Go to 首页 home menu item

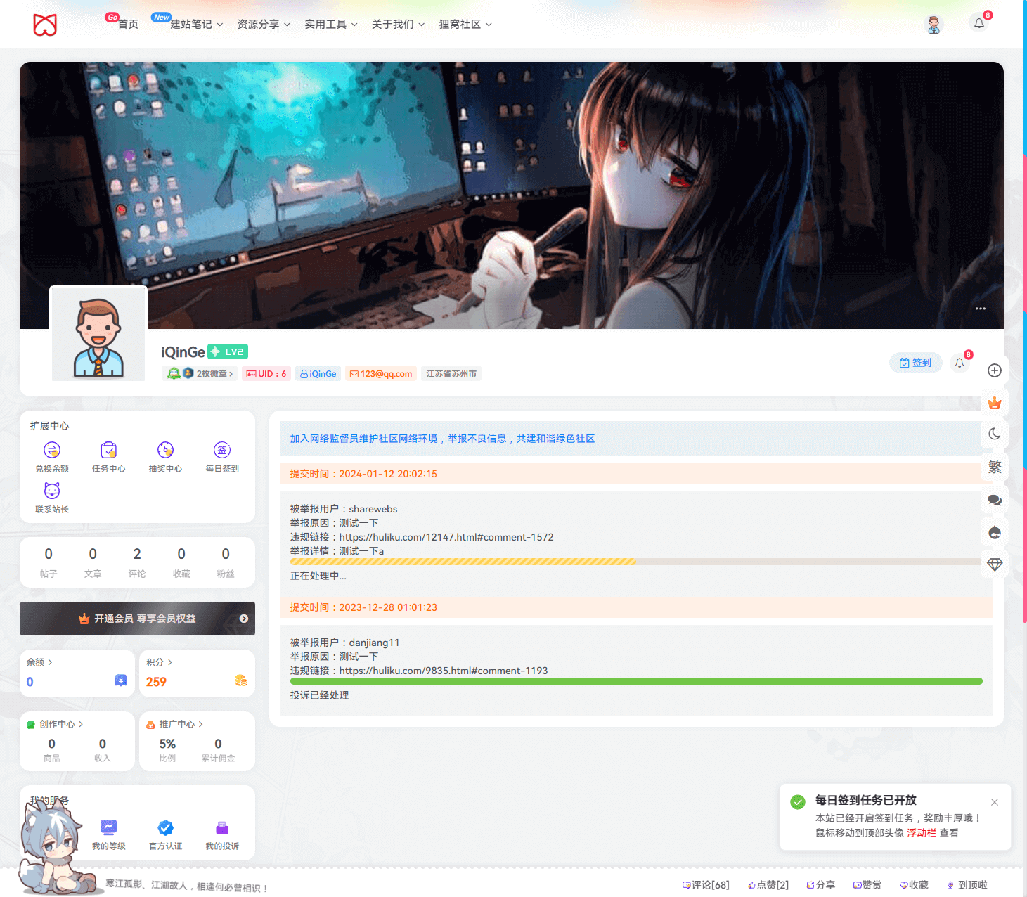coord(128,25)
